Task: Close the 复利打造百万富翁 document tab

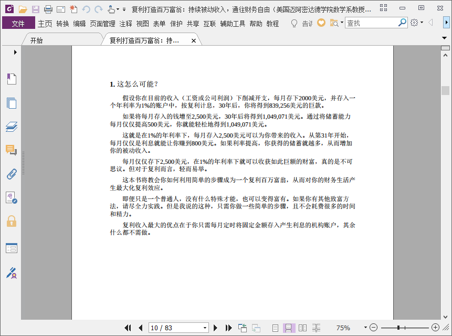Action: coord(194,40)
